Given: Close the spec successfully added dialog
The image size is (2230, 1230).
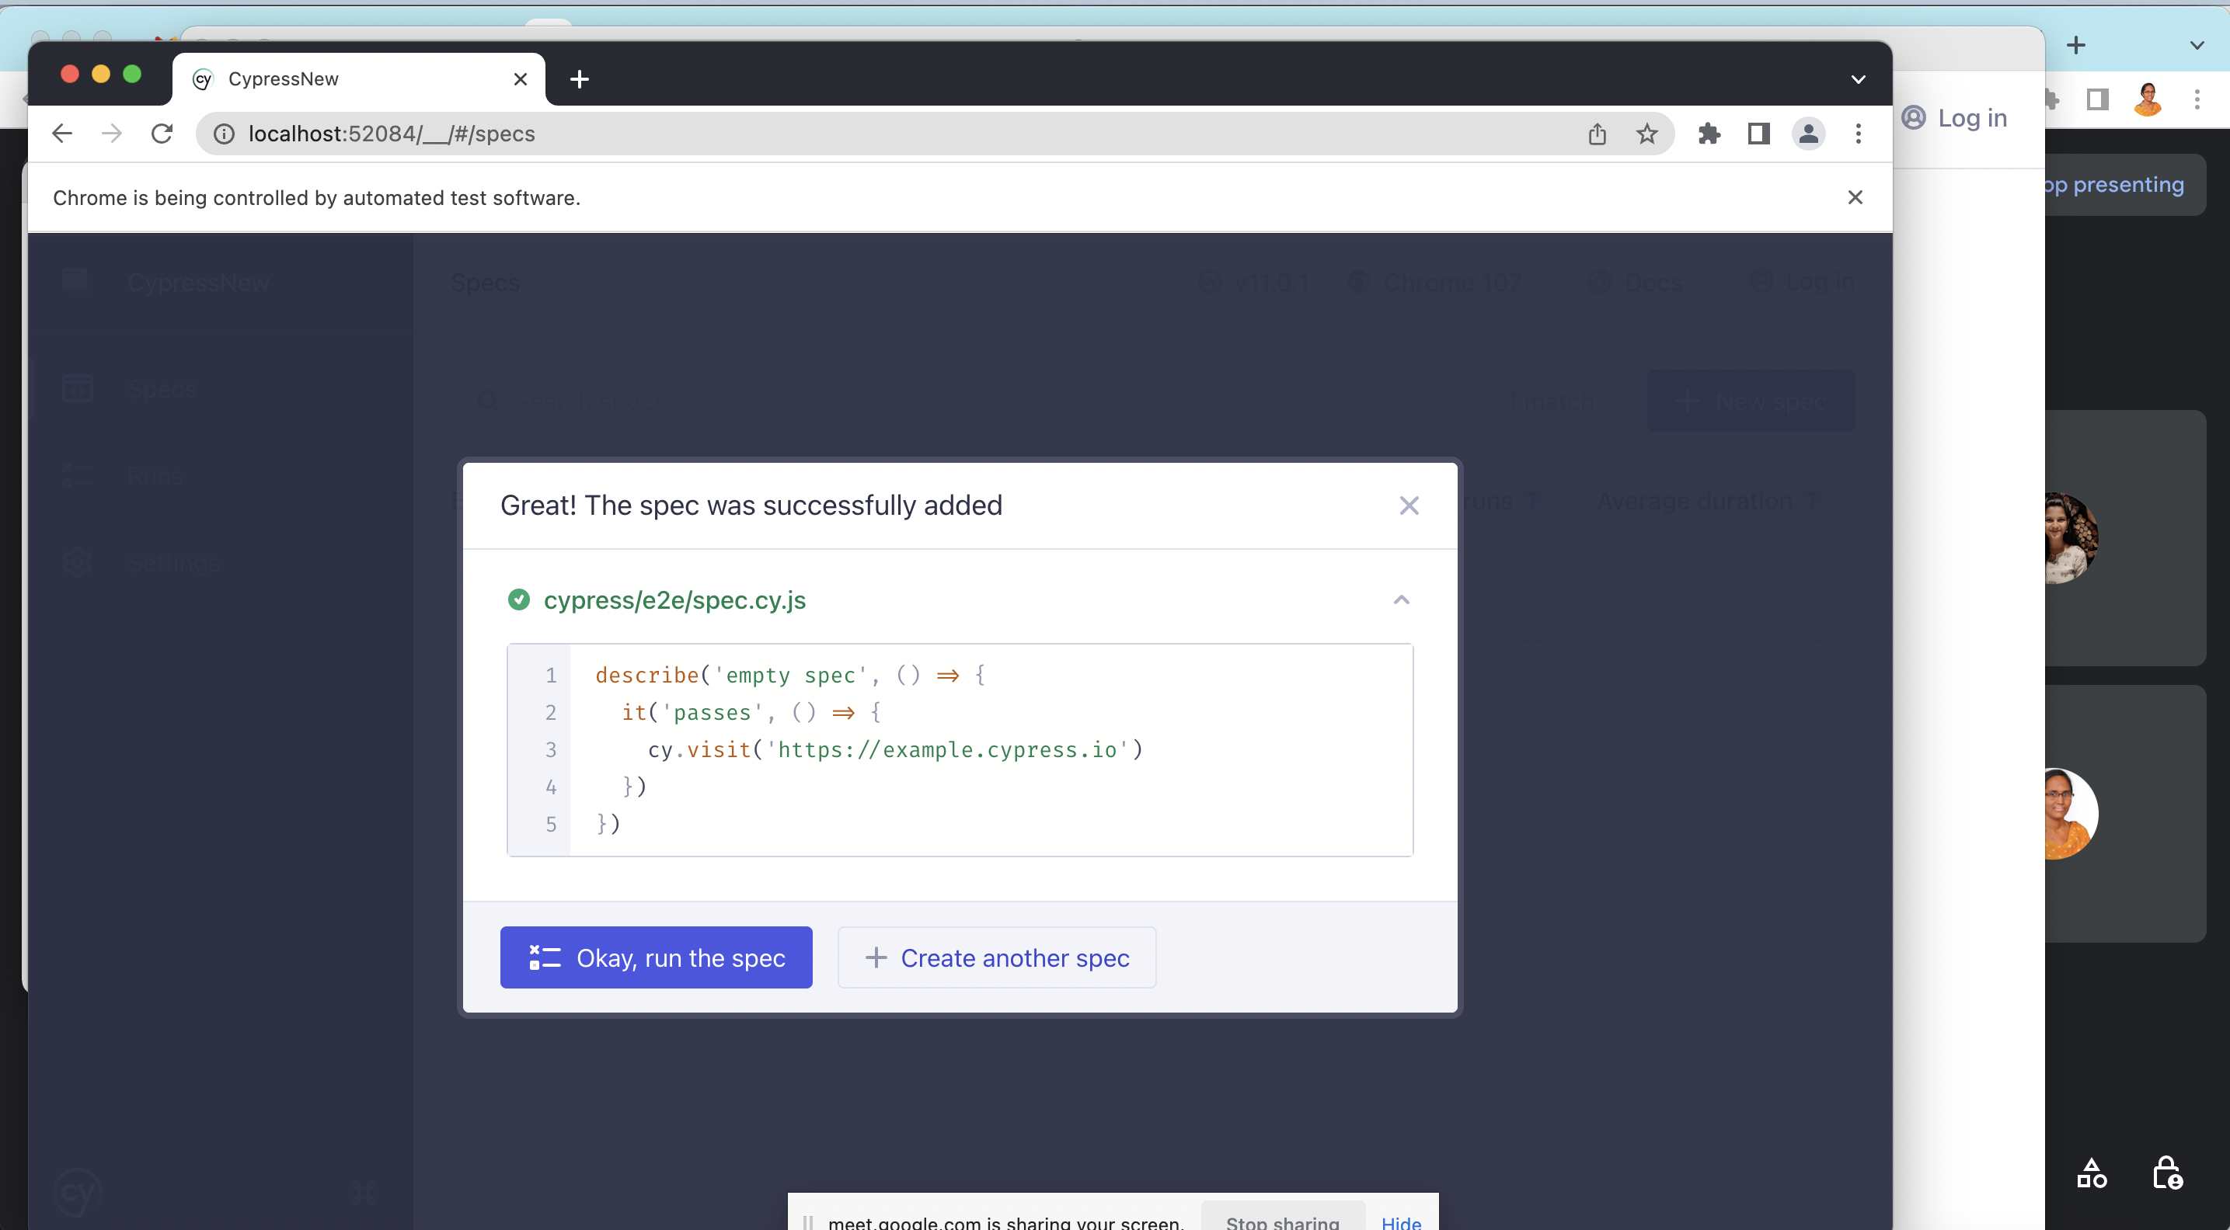Looking at the screenshot, I should coord(1409,506).
